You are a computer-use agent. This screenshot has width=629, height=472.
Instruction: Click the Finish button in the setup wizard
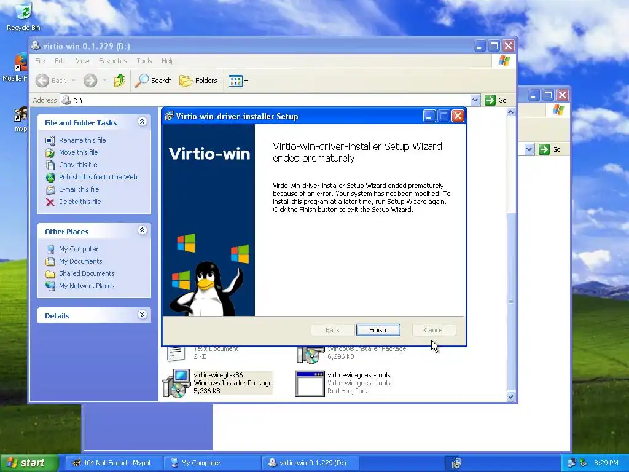[x=378, y=330]
